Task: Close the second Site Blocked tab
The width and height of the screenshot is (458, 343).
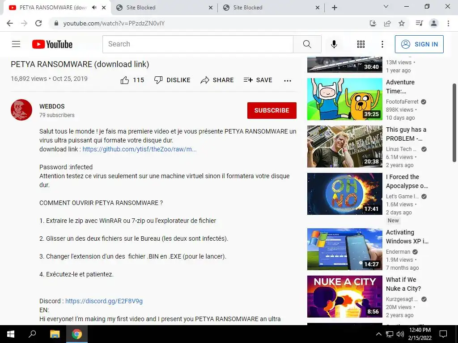Action: coord(318,8)
